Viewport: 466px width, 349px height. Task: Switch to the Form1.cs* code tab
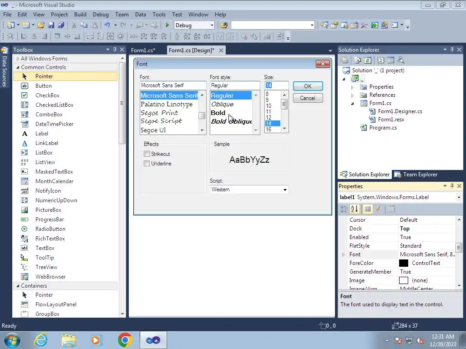pyautogui.click(x=143, y=50)
